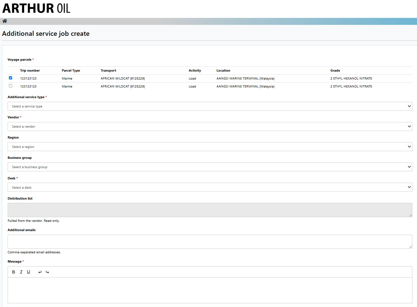Expand the Select a vendor dropdown
Image resolution: width=417 pixels, height=307 pixels.
[210, 127]
